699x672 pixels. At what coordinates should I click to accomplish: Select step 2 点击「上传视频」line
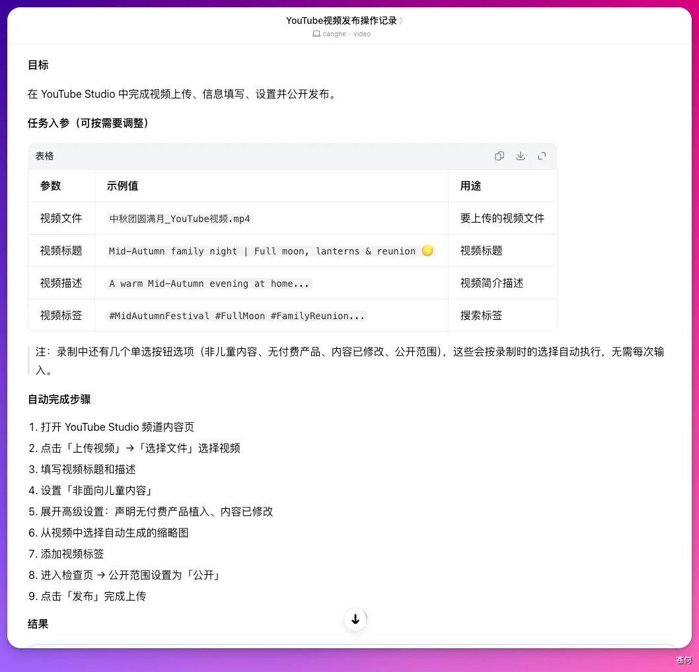[x=134, y=448]
